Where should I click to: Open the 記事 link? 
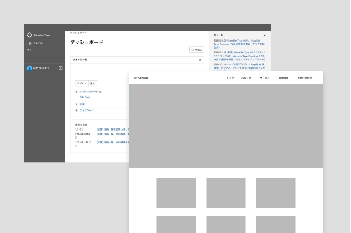82,104
